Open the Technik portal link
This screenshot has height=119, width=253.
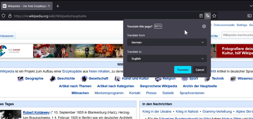(218, 78)
